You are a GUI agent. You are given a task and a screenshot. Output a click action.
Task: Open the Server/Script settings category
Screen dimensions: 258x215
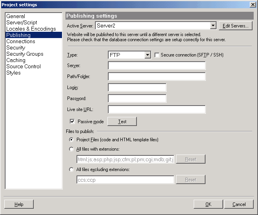22,23
